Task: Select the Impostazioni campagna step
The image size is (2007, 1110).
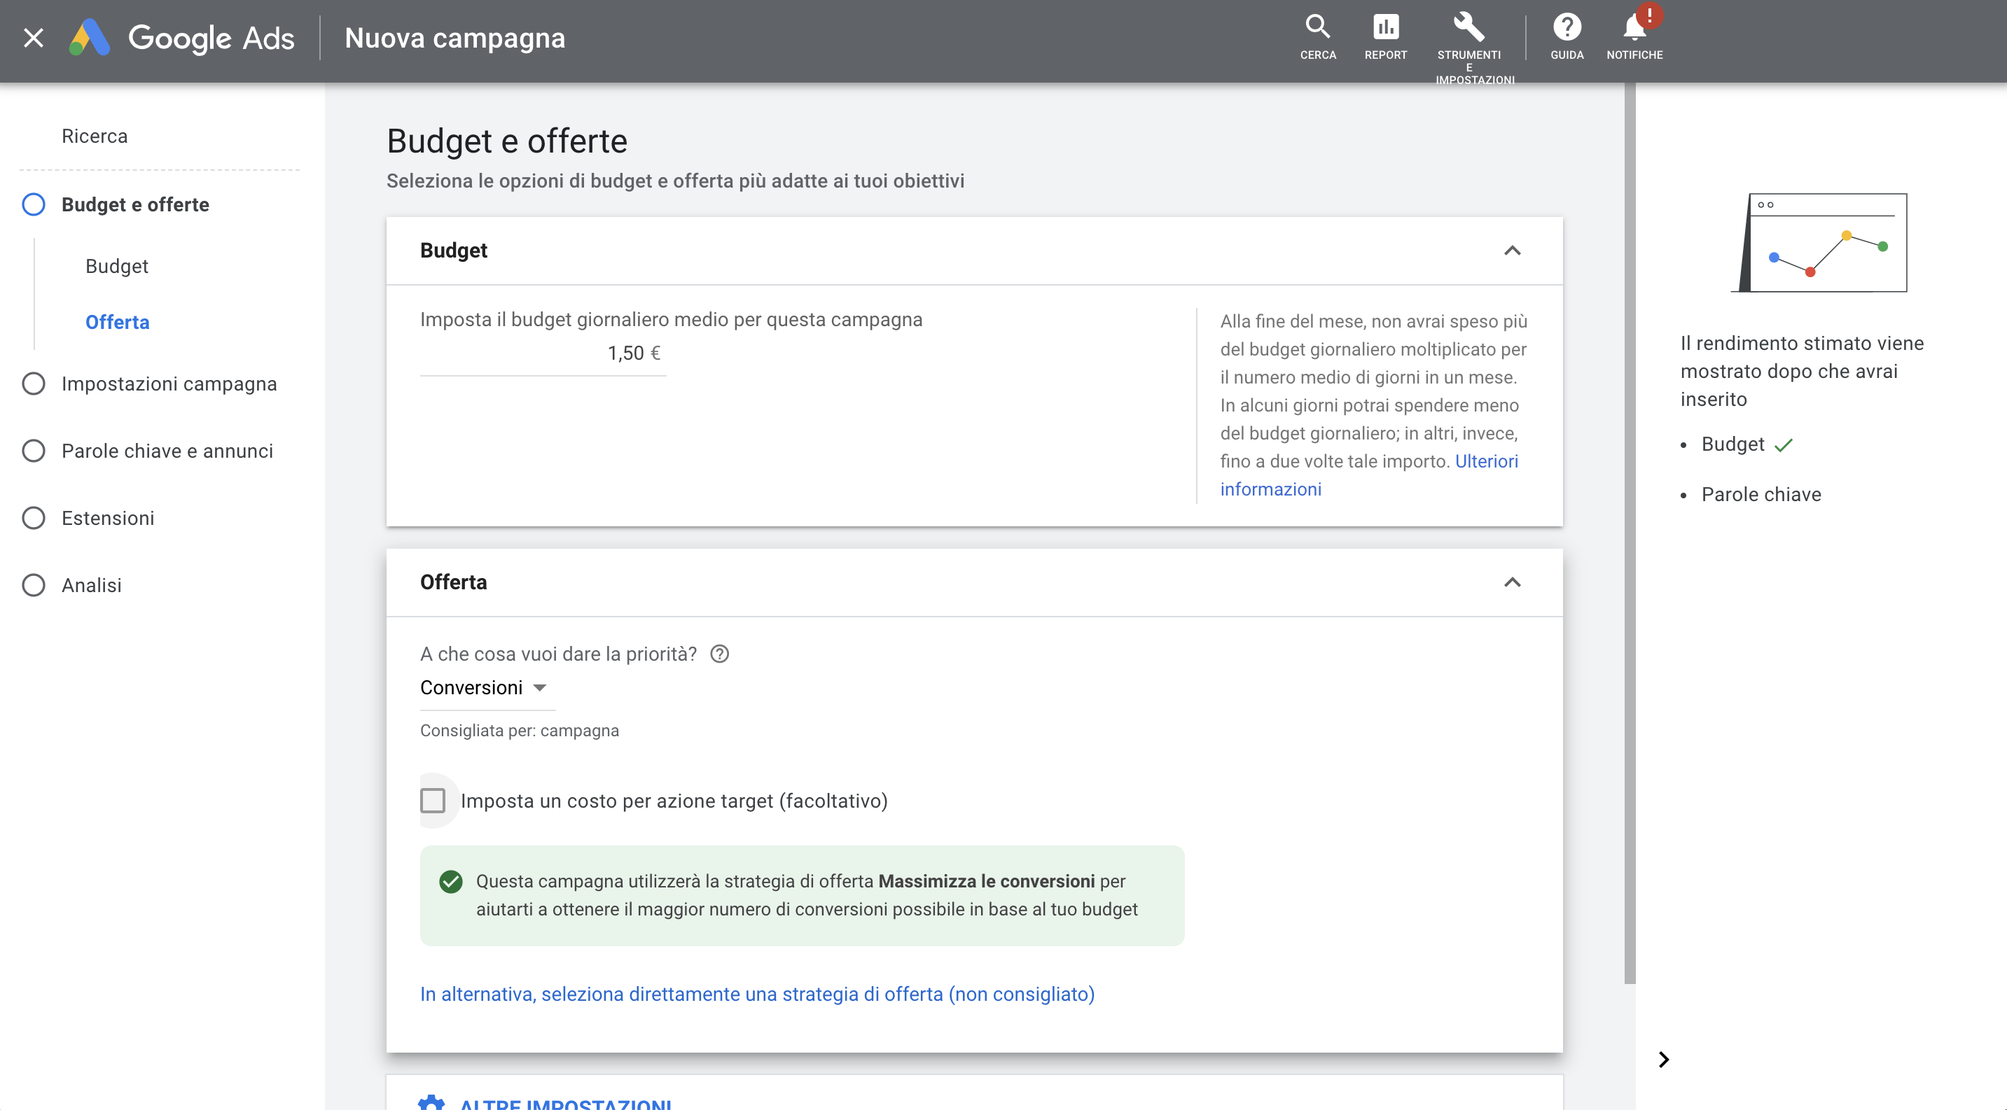Action: coord(168,384)
